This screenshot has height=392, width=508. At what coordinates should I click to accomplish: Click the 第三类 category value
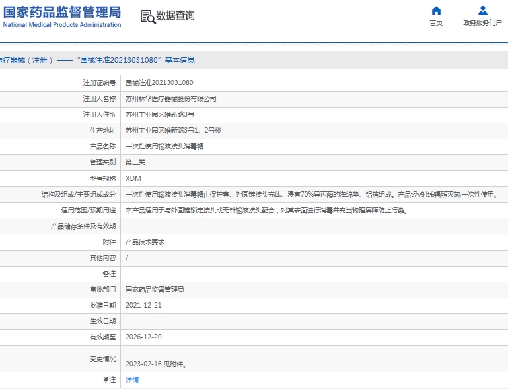(x=135, y=162)
